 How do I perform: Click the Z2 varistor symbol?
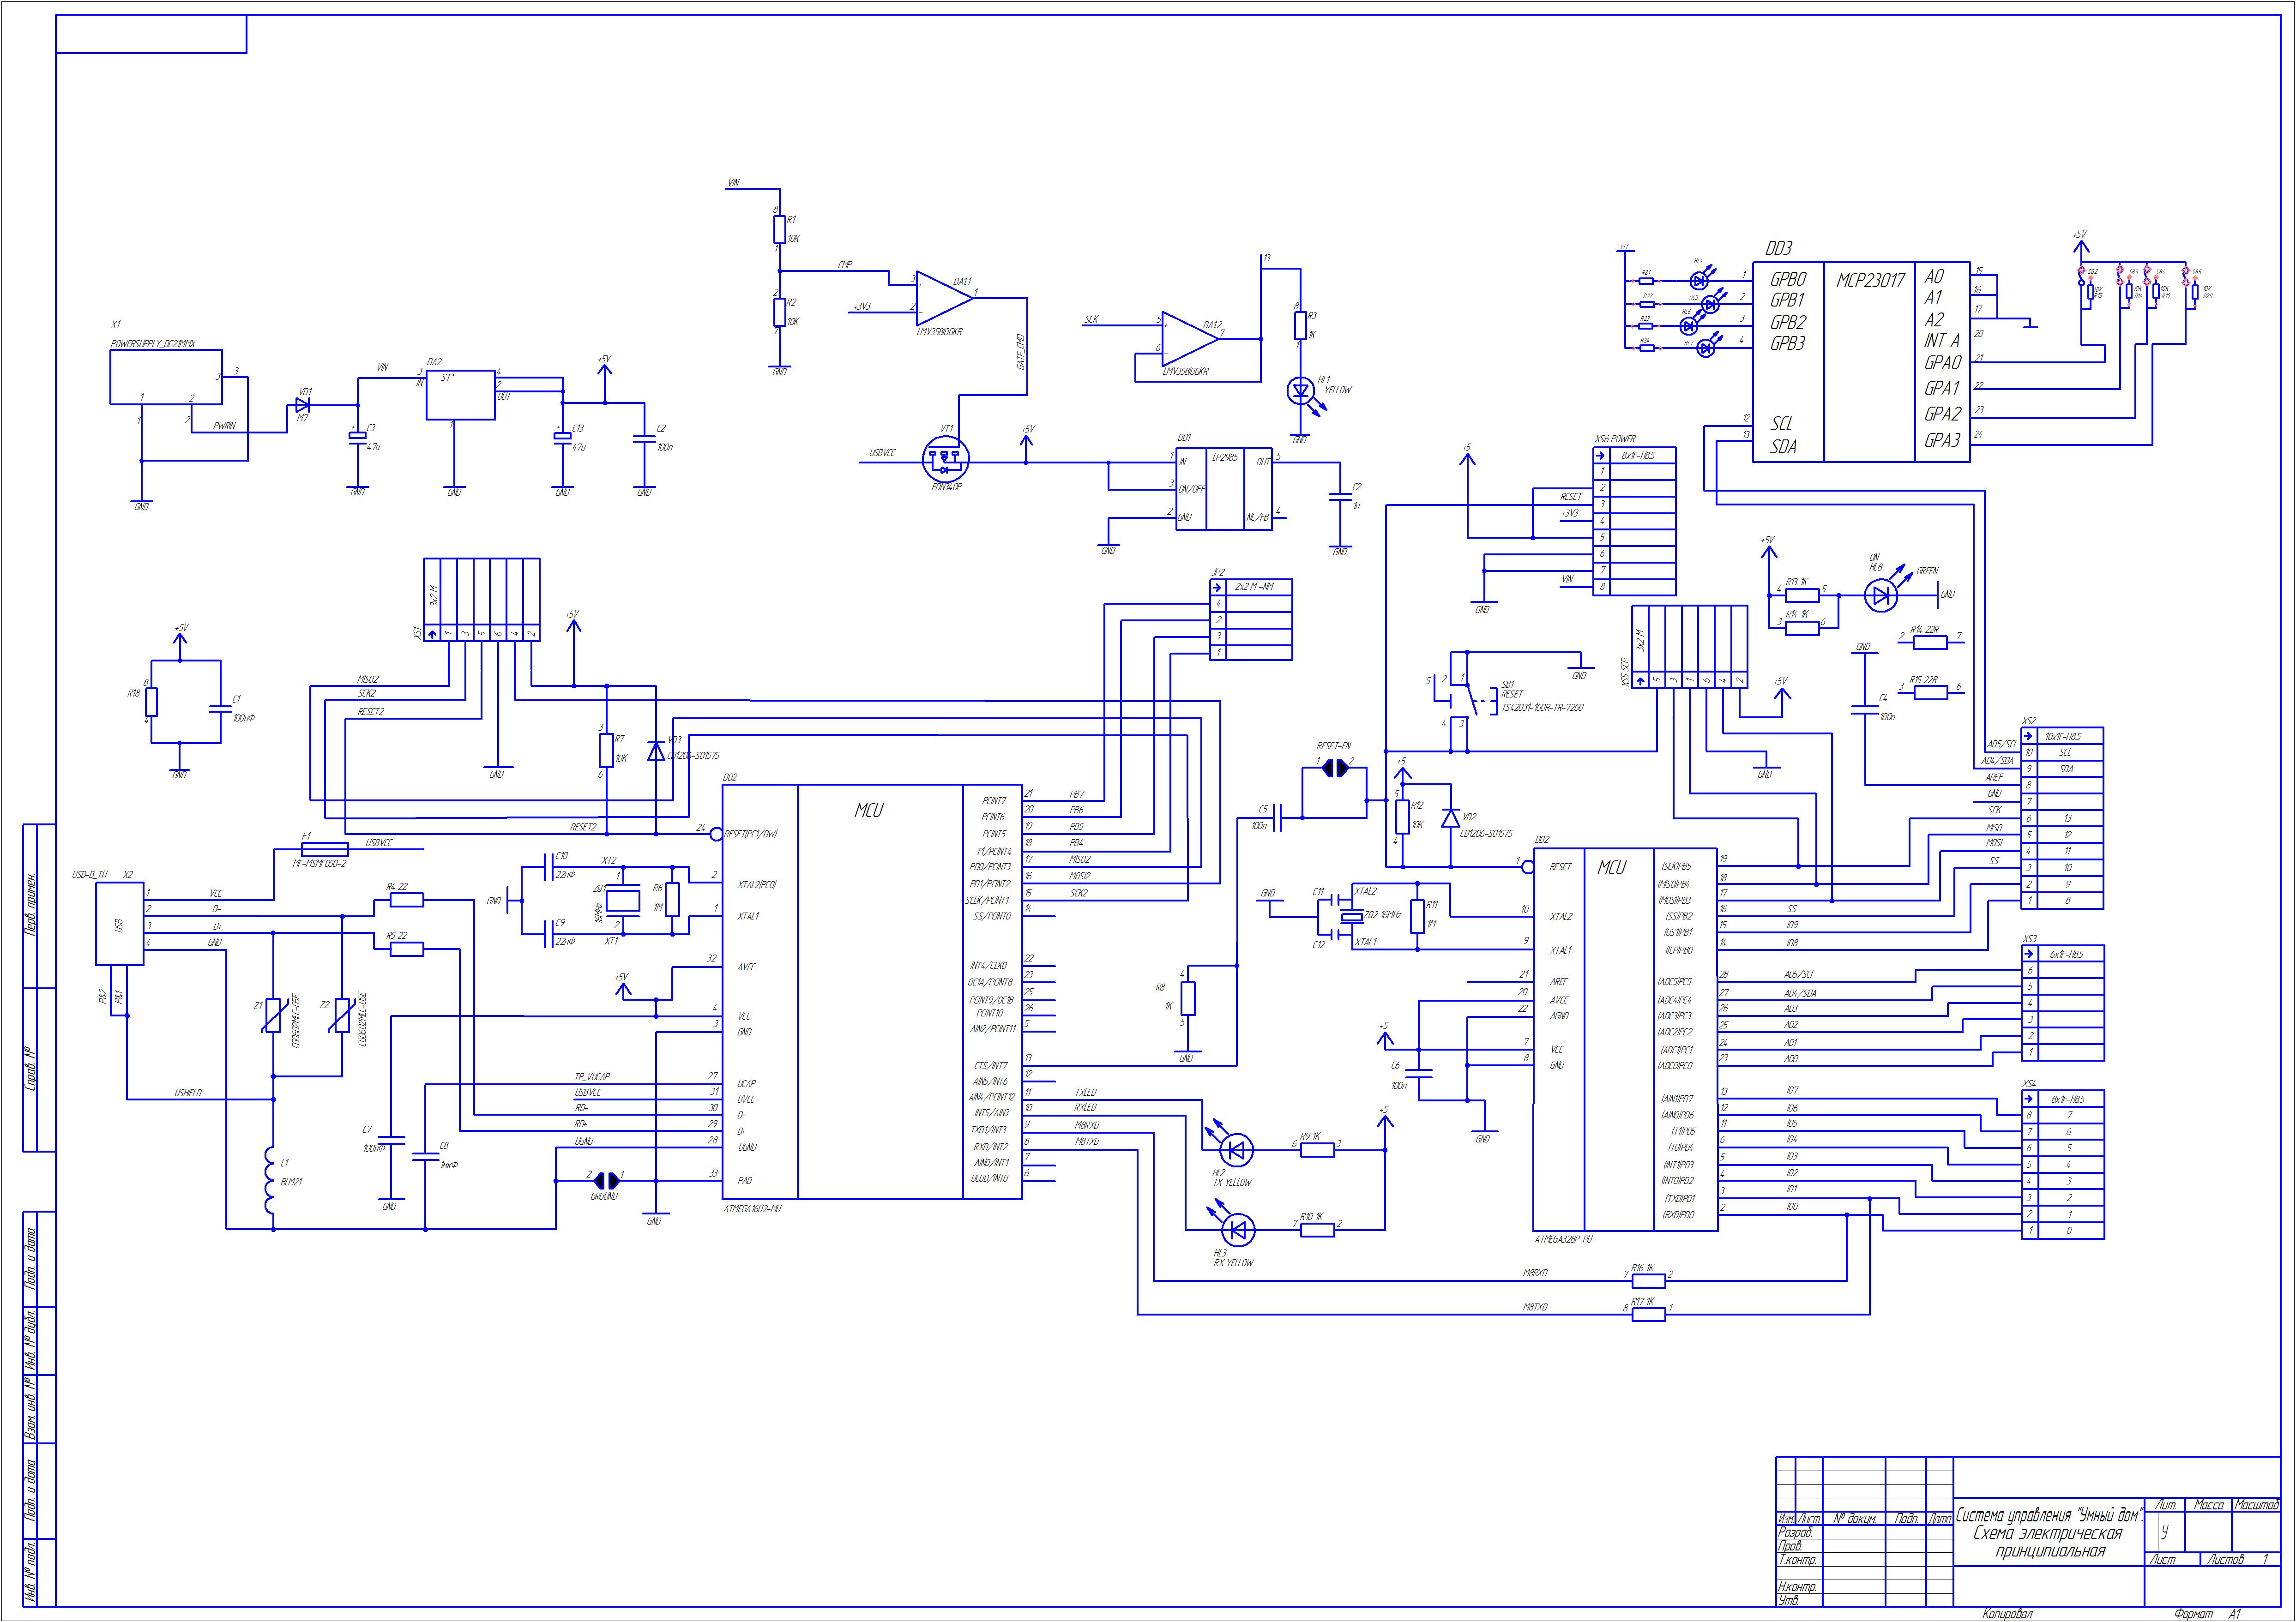(342, 1015)
